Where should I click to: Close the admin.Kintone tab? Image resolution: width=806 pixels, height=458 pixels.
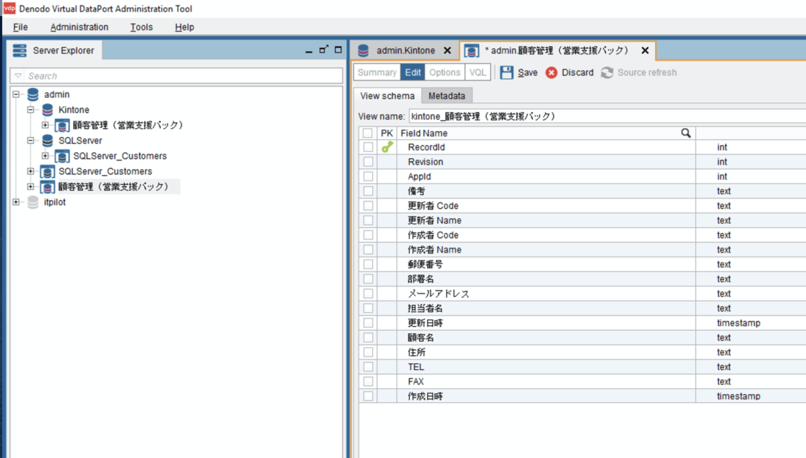(x=447, y=50)
